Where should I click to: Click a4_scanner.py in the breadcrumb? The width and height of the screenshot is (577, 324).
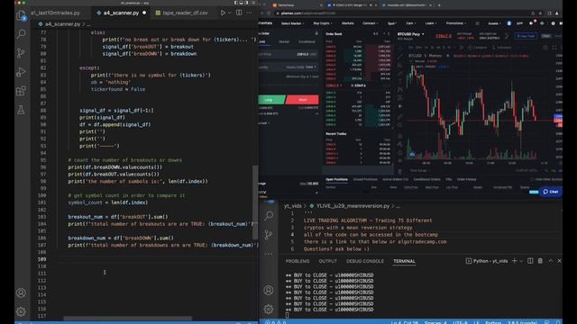[x=62, y=24]
